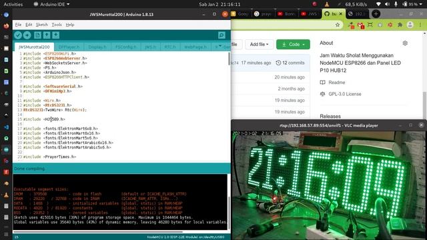Click the GitHub page vertical scrollbar
427x240 pixels.
point(424,105)
